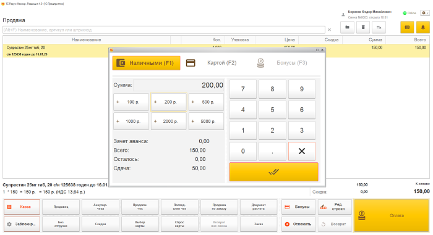Tap keypad digit 2

(x=272, y=130)
